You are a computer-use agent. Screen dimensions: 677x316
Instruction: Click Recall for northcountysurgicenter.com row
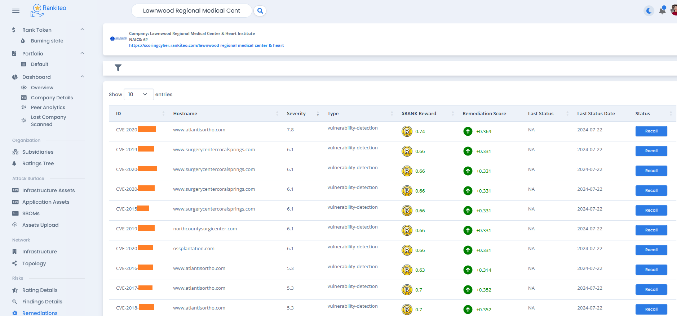(651, 230)
